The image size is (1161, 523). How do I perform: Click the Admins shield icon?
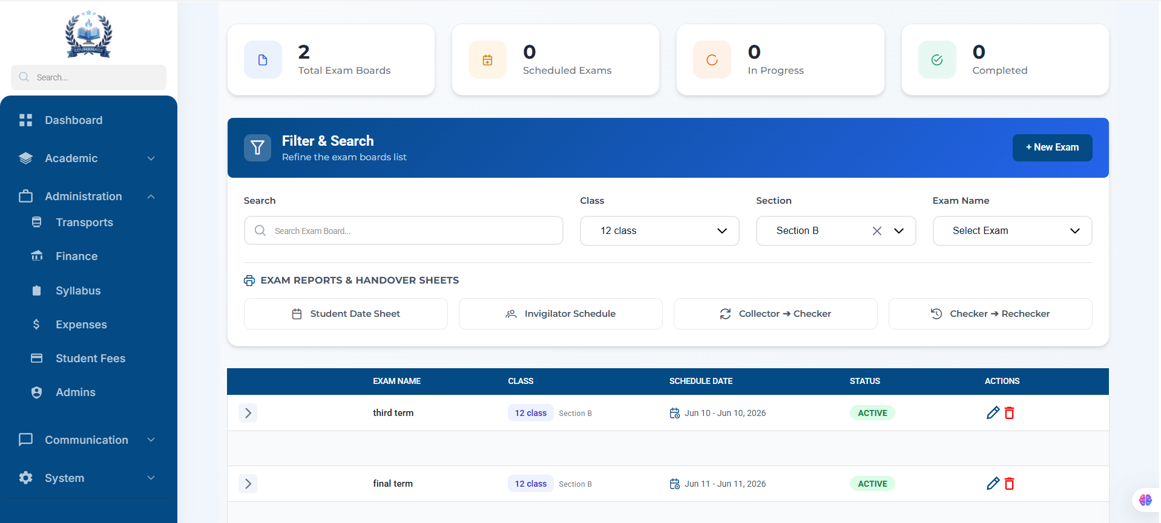pos(37,392)
